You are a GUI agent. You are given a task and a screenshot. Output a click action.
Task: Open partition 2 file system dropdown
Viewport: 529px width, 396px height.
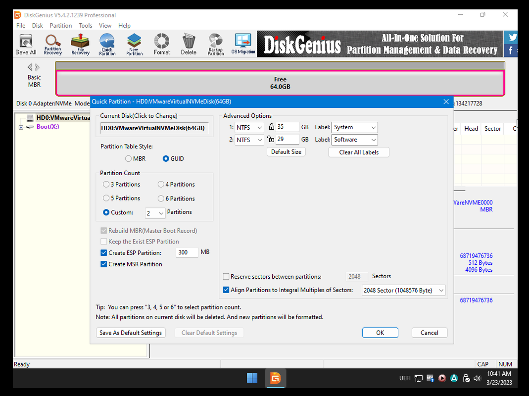click(x=249, y=140)
